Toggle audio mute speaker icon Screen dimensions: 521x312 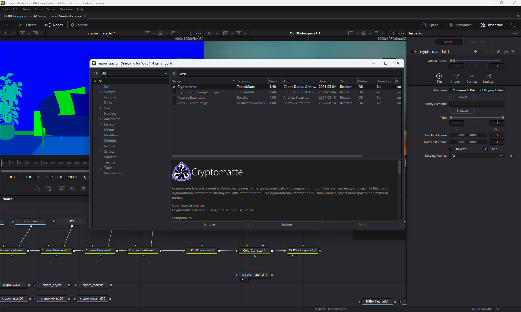click(x=86, y=177)
